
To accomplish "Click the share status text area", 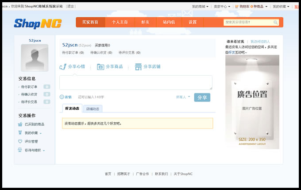I will click(x=136, y=82).
